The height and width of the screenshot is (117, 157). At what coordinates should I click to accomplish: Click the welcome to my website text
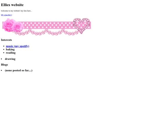[17, 11]
